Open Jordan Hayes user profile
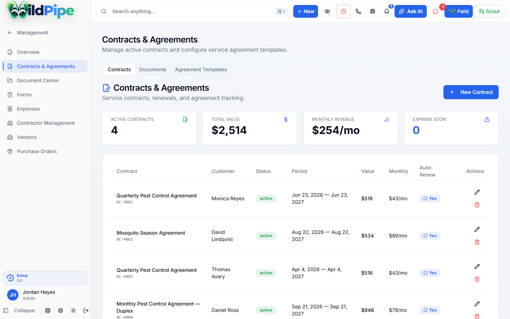Viewport: 510px width, 319px height. click(45, 295)
